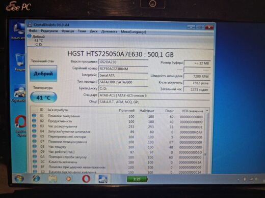Click the Поріг column header
The image size is (265, 198).
[x=169, y=111]
